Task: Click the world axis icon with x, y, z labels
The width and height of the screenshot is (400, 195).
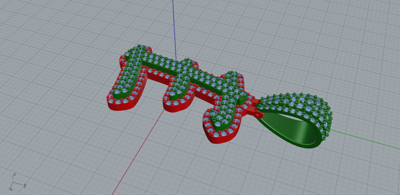Action: [17, 182]
